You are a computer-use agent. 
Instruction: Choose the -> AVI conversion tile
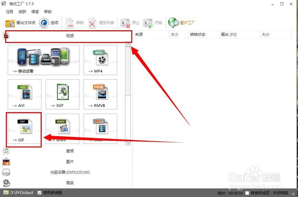click(24, 95)
